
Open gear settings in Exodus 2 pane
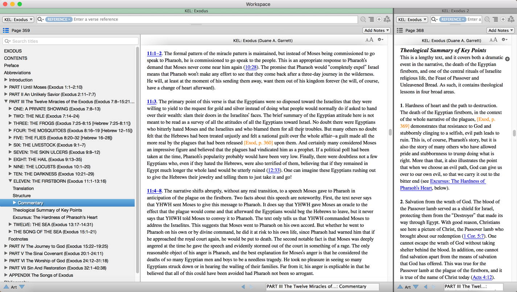point(504,40)
